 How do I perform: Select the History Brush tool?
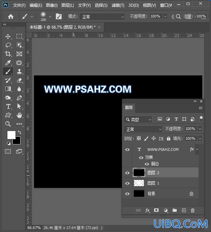[8, 80]
